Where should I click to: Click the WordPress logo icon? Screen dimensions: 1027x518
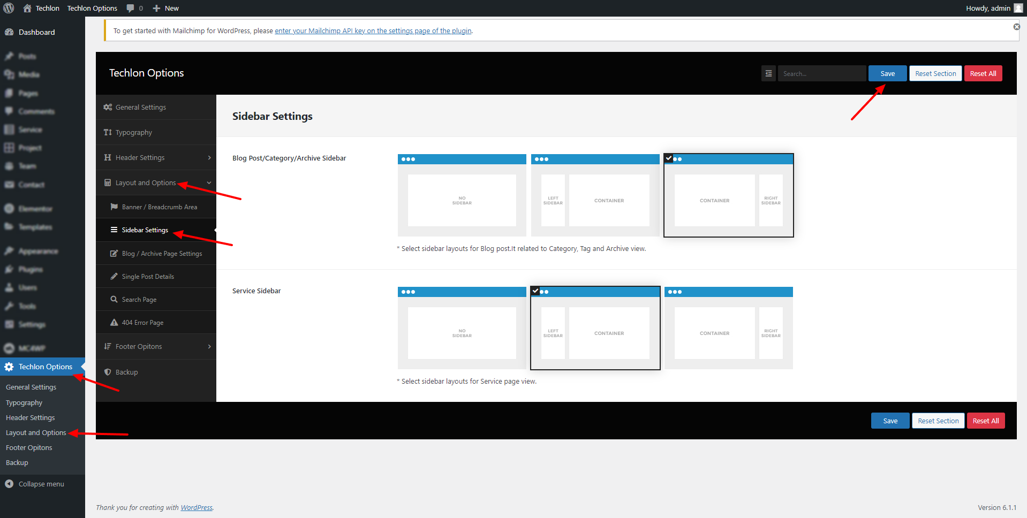[9, 8]
